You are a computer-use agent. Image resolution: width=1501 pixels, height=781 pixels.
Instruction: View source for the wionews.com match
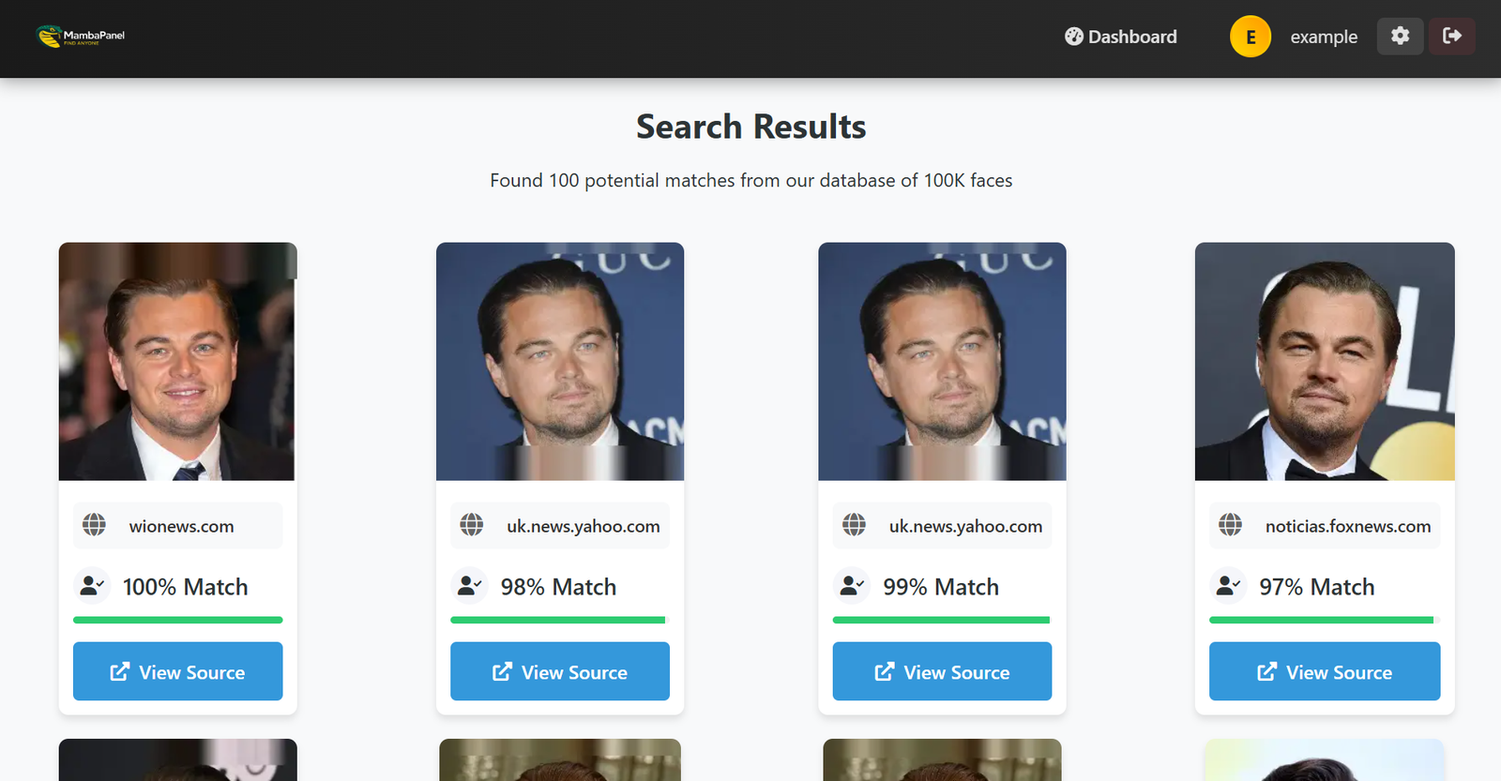click(x=177, y=671)
